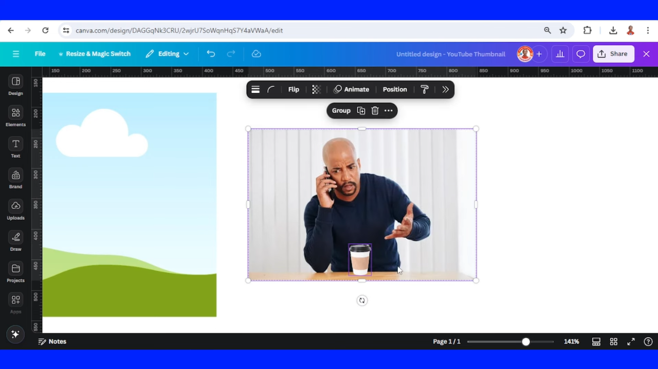The height and width of the screenshot is (369, 658).
Task: Delete the selected group via trash icon
Action: click(x=375, y=110)
